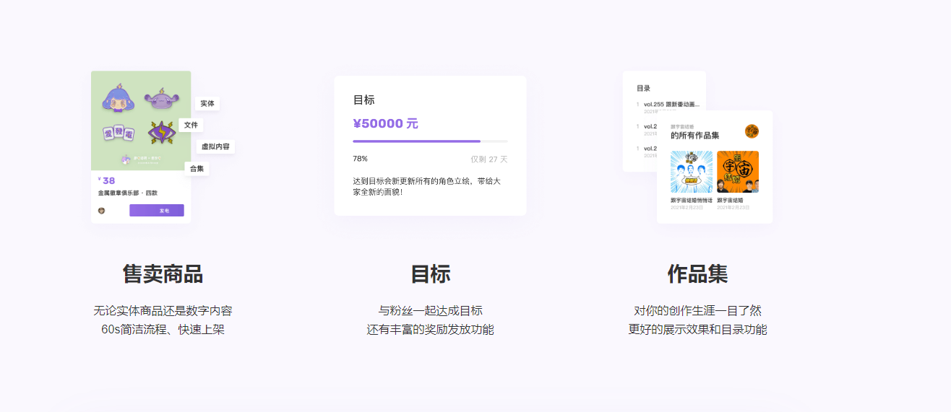Click the 目标 title inside goal card
Screen dimensions: 951x412
363,100
